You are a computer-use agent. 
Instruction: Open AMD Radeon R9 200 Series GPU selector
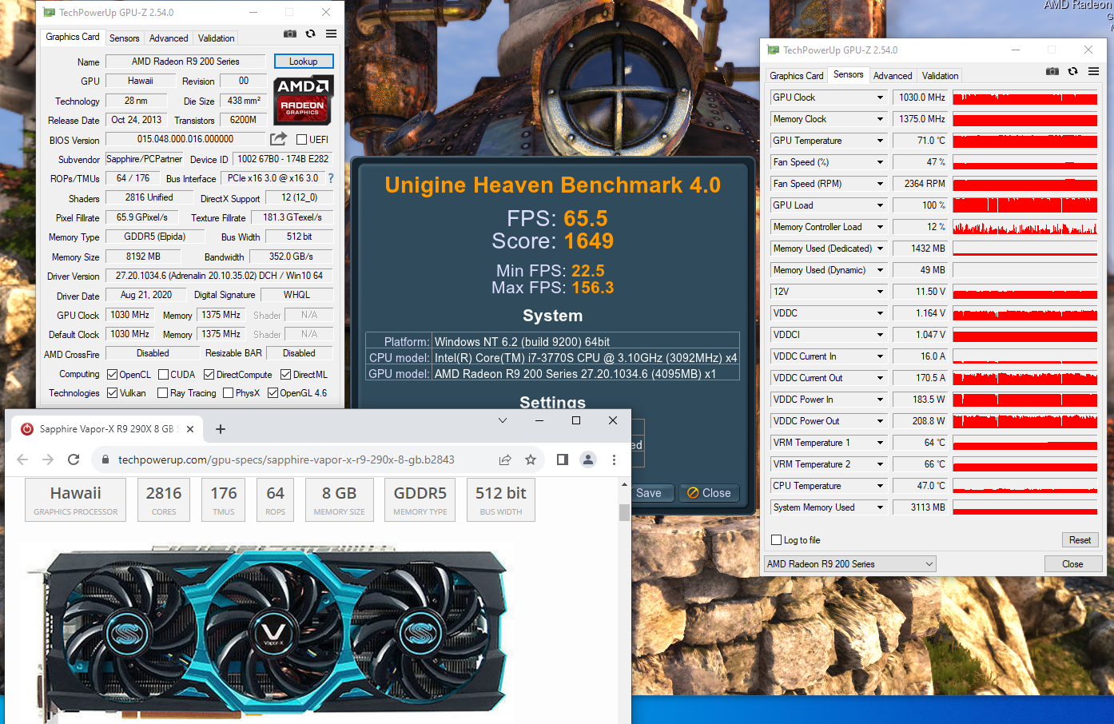coord(850,564)
